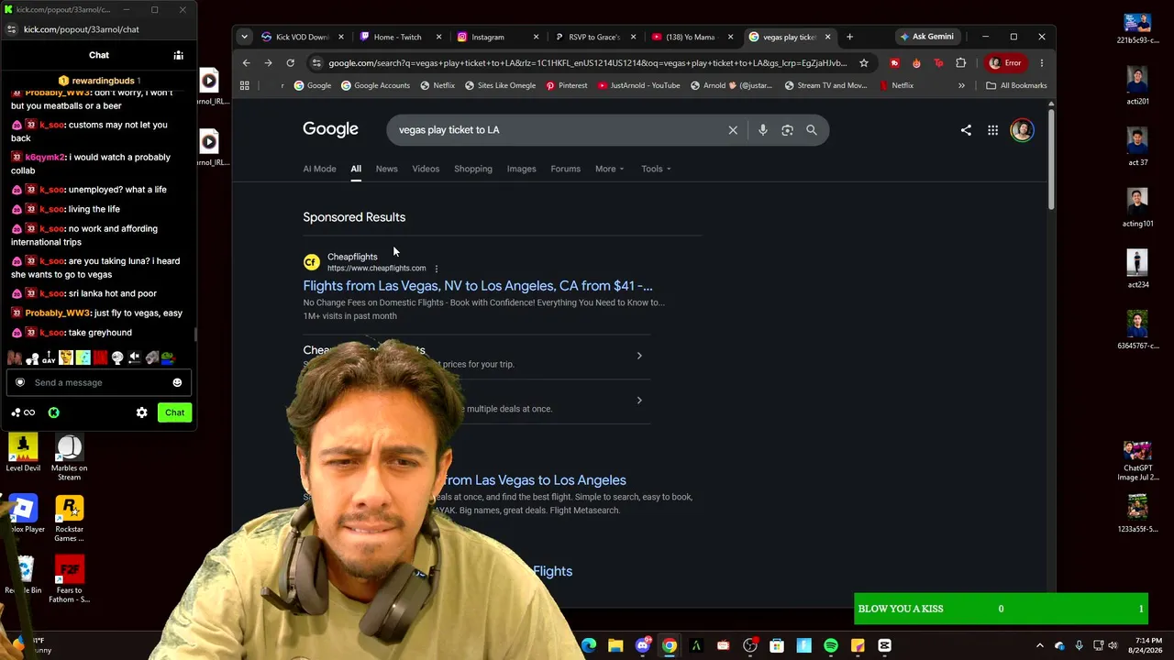Switch to the Kick VOD Download browser tab
1174x660 pixels.
point(301,37)
